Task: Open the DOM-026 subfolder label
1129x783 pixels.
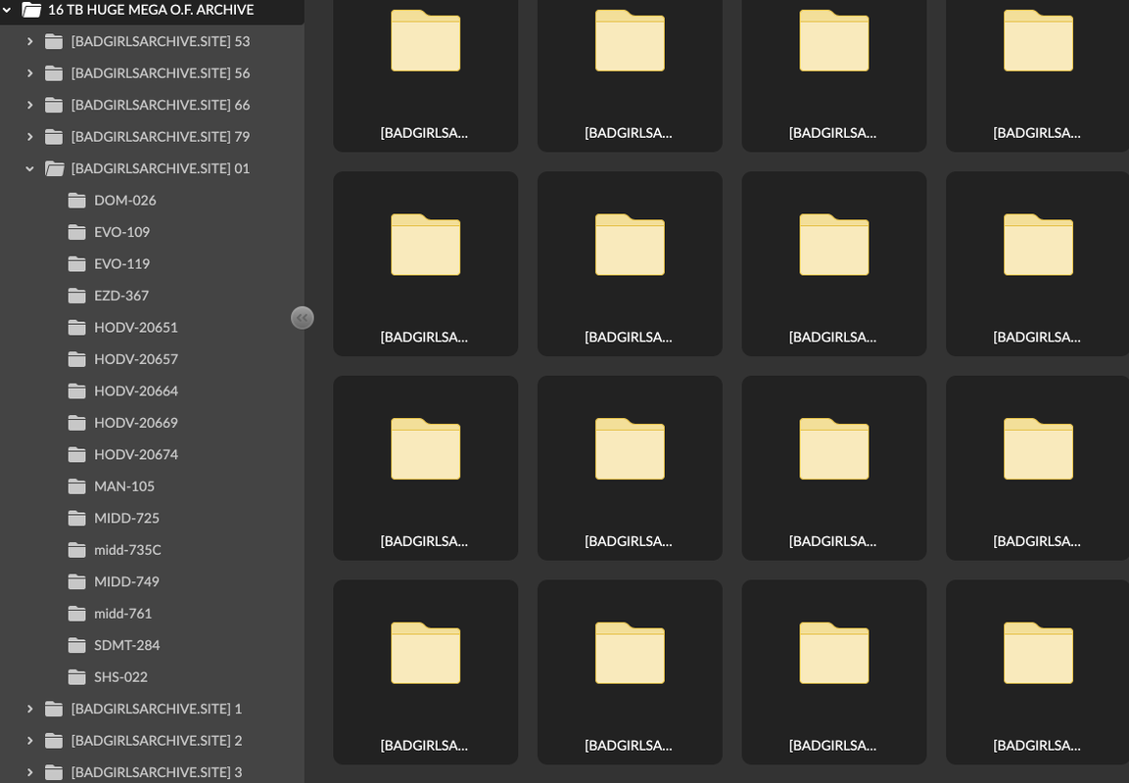Action: click(125, 200)
